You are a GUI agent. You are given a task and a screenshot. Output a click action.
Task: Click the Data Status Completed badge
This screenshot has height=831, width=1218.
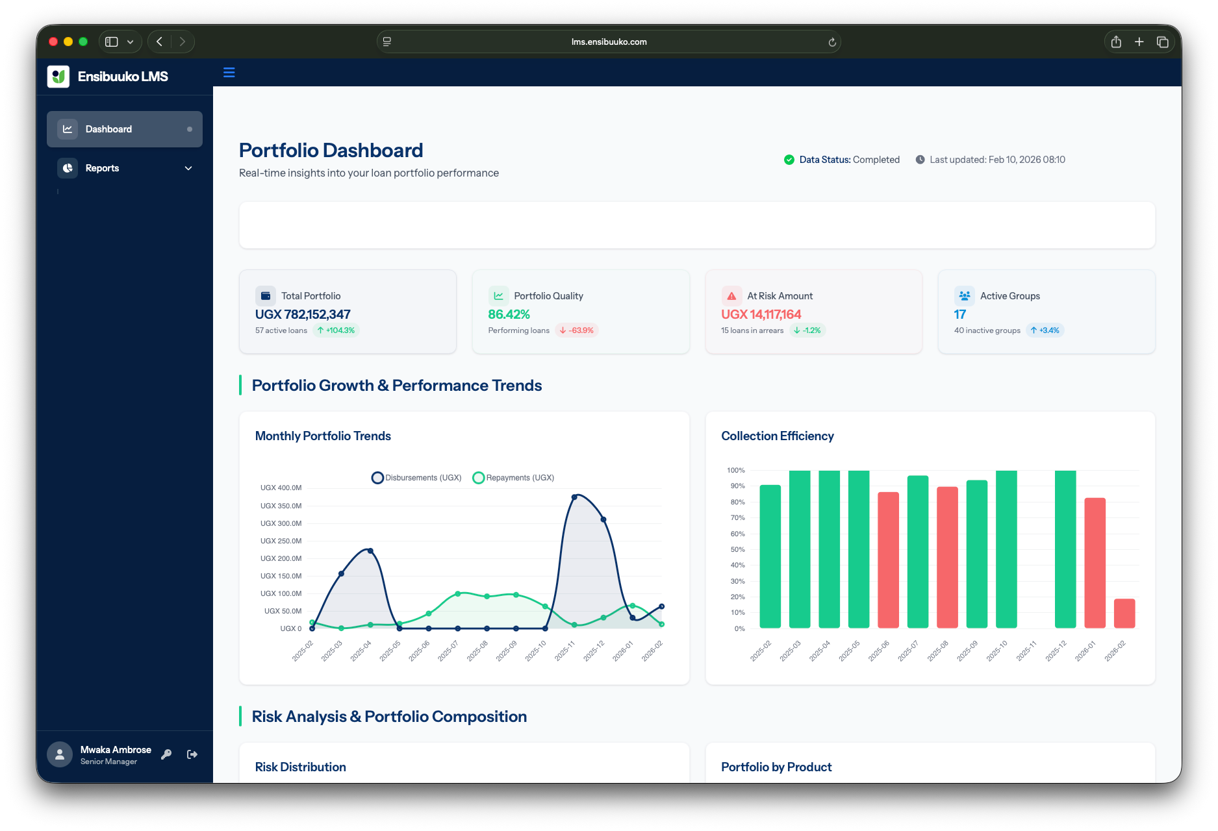tap(841, 159)
